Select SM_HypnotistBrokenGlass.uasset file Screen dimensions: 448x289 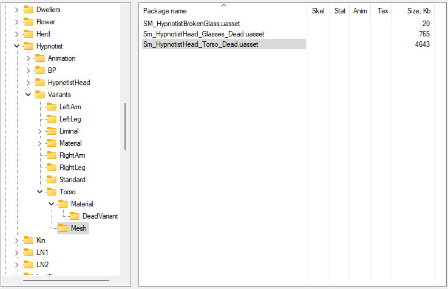tap(191, 24)
